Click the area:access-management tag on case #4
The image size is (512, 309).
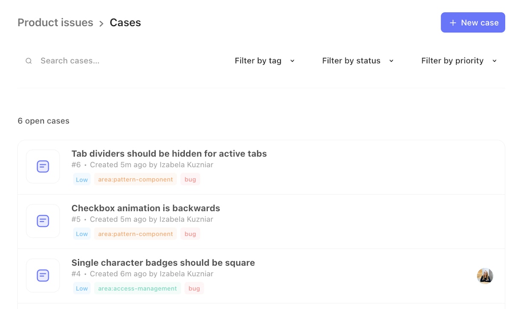coord(137,289)
